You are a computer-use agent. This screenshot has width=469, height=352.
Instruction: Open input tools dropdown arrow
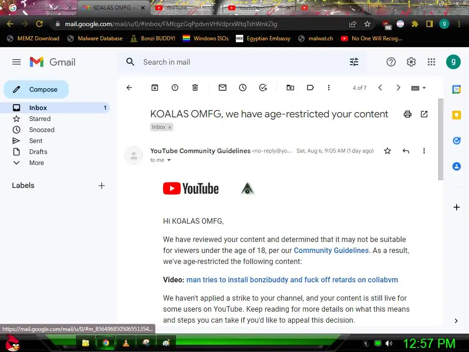point(424,88)
